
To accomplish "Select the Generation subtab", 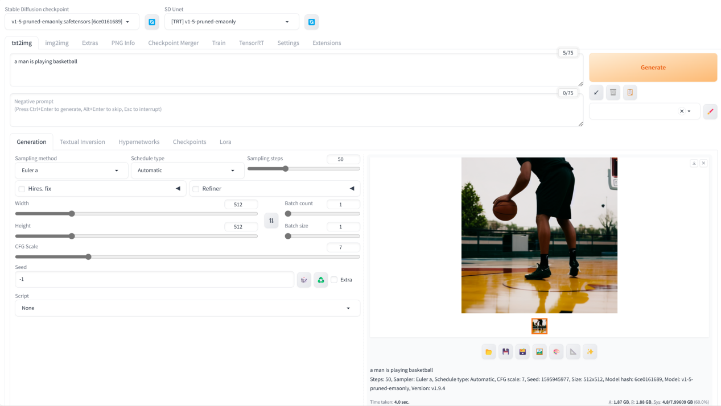I will click(x=31, y=142).
